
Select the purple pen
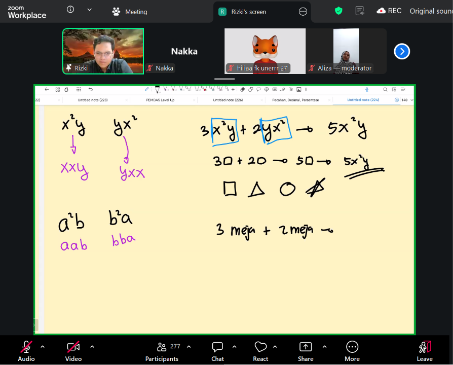pyautogui.click(x=166, y=88)
